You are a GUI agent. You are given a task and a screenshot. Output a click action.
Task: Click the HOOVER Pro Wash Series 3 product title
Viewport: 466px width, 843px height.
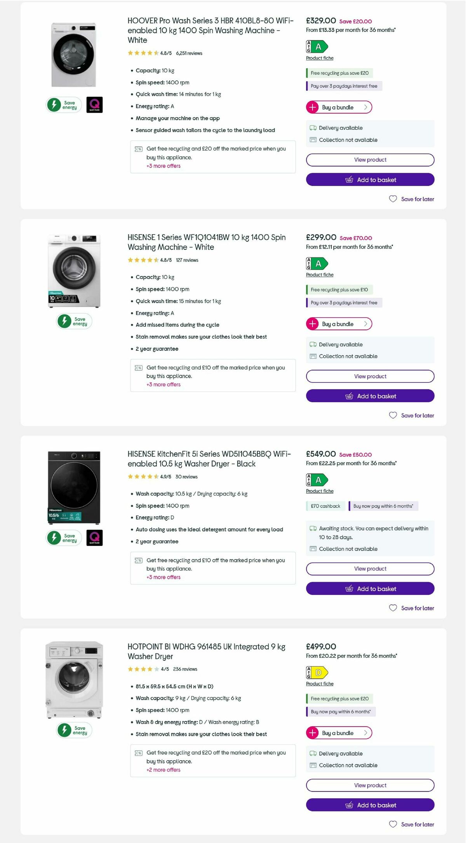[x=210, y=30]
